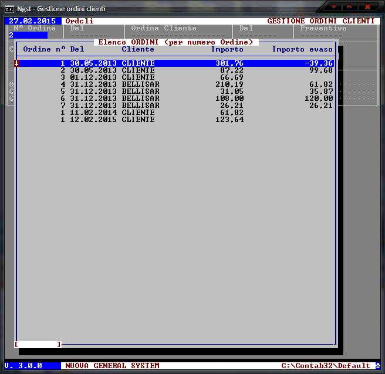Click the Elenco ORDINI list title
This screenshot has height=374, width=385.
pyautogui.click(x=176, y=42)
